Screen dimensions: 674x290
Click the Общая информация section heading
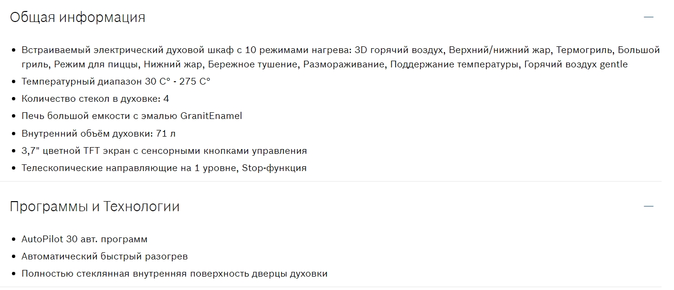(77, 18)
